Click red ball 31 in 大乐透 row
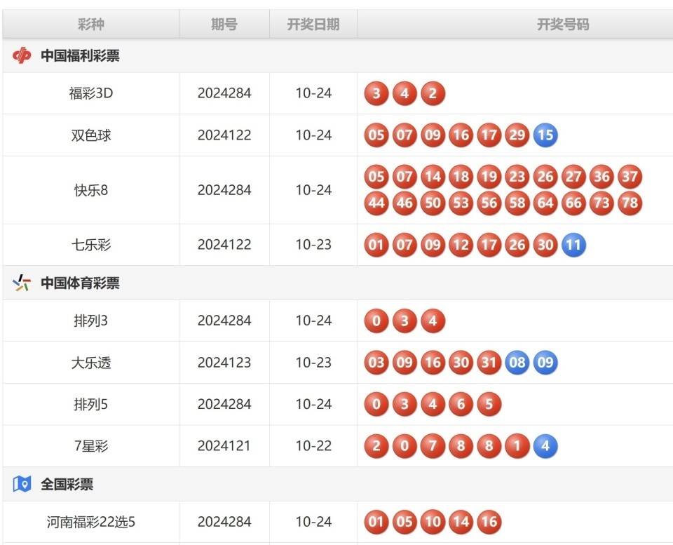The width and height of the screenshot is (673, 545). [x=489, y=363]
